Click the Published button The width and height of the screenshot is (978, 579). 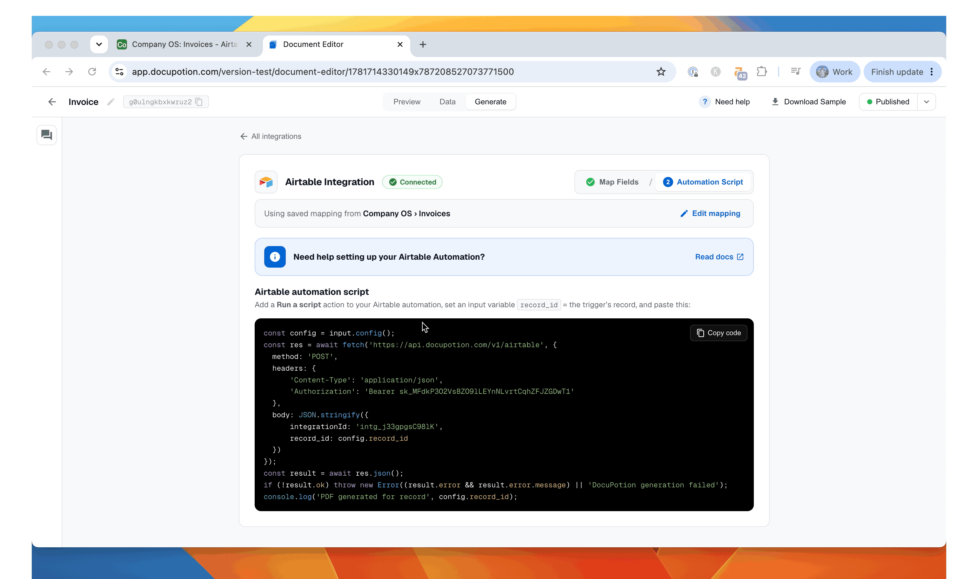pos(888,102)
